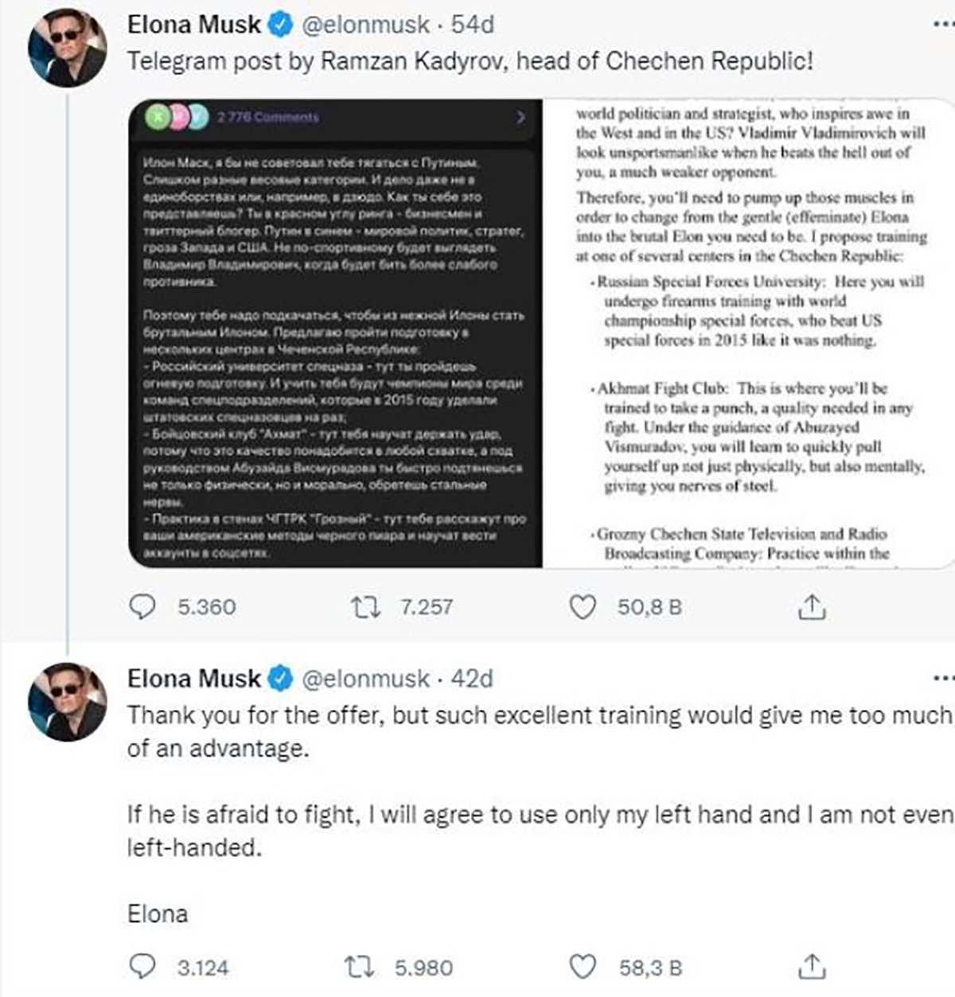Screen dimensions: 955x997
Task: Retweet the tweet with 7.257 retweets
Action: point(364,608)
